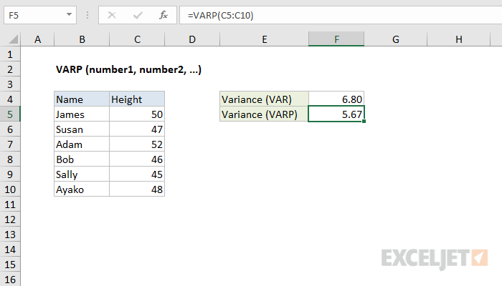Image resolution: width=502 pixels, height=286 pixels.
Task: Select row 7 header
Action: pyautogui.click(x=10, y=144)
